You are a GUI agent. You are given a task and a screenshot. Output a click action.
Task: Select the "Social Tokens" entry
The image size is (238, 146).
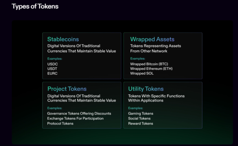coord(139,118)
